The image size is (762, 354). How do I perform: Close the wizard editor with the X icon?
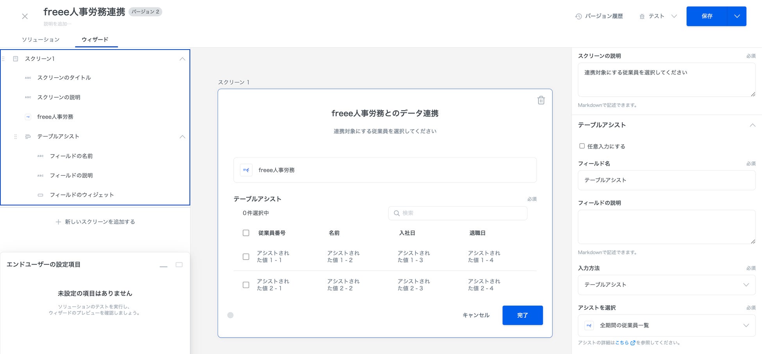(25, 16)
